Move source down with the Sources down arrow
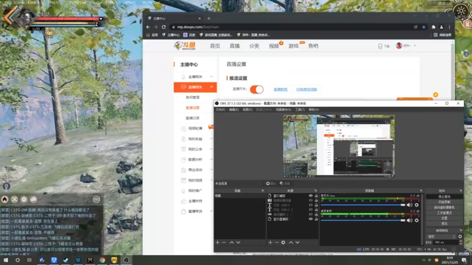This screenshot has width=472, height=265. point(297,243)
